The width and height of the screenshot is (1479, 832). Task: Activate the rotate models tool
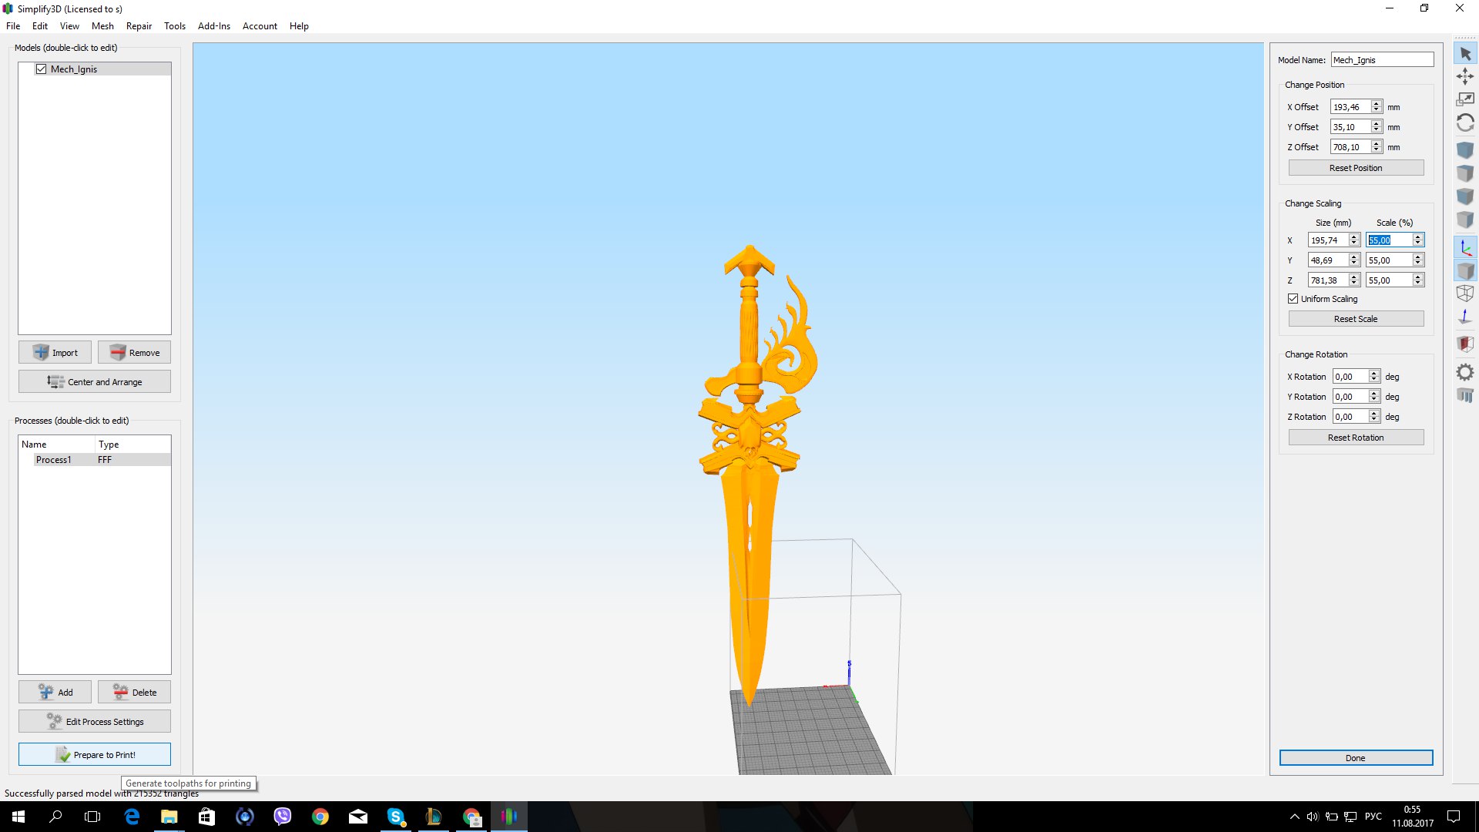click(1465, 122)
